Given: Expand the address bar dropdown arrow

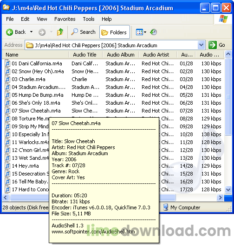Looking at the screenshot, I should coord(201,45).
